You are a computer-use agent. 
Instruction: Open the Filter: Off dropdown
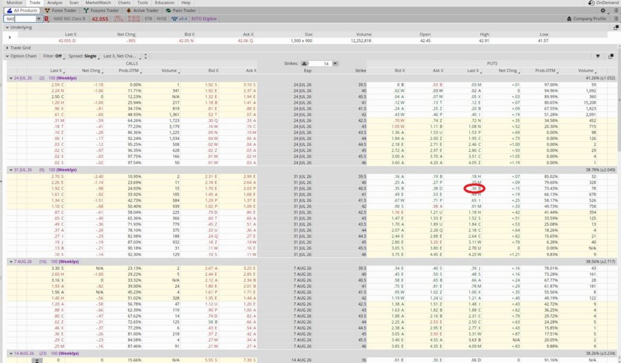pyautogui.click(x=53, y=56)
